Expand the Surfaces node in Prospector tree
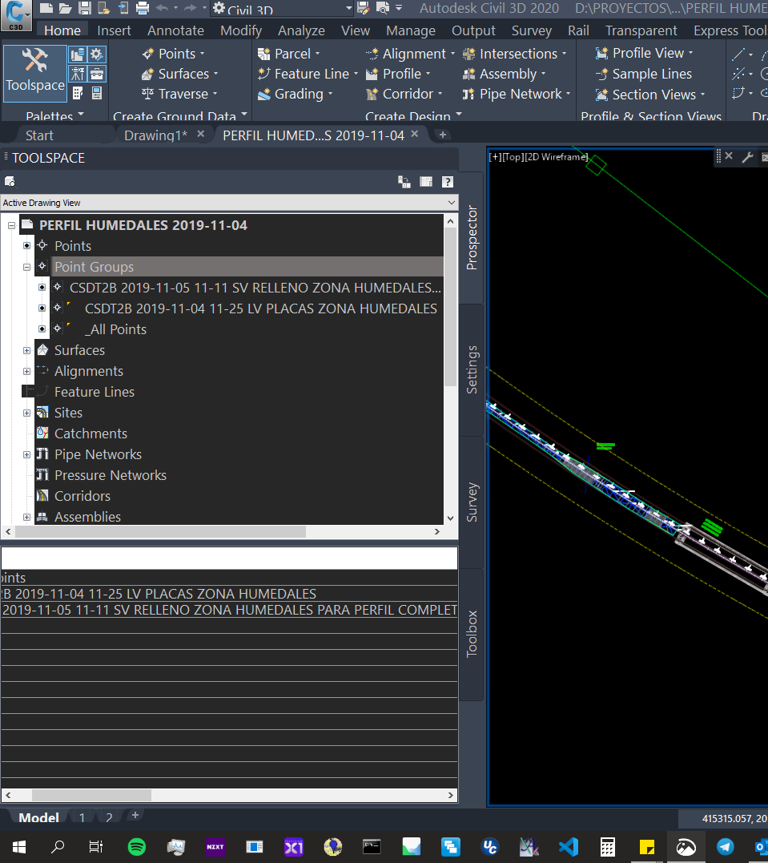 pyautogui.click(x=26, y=349)
